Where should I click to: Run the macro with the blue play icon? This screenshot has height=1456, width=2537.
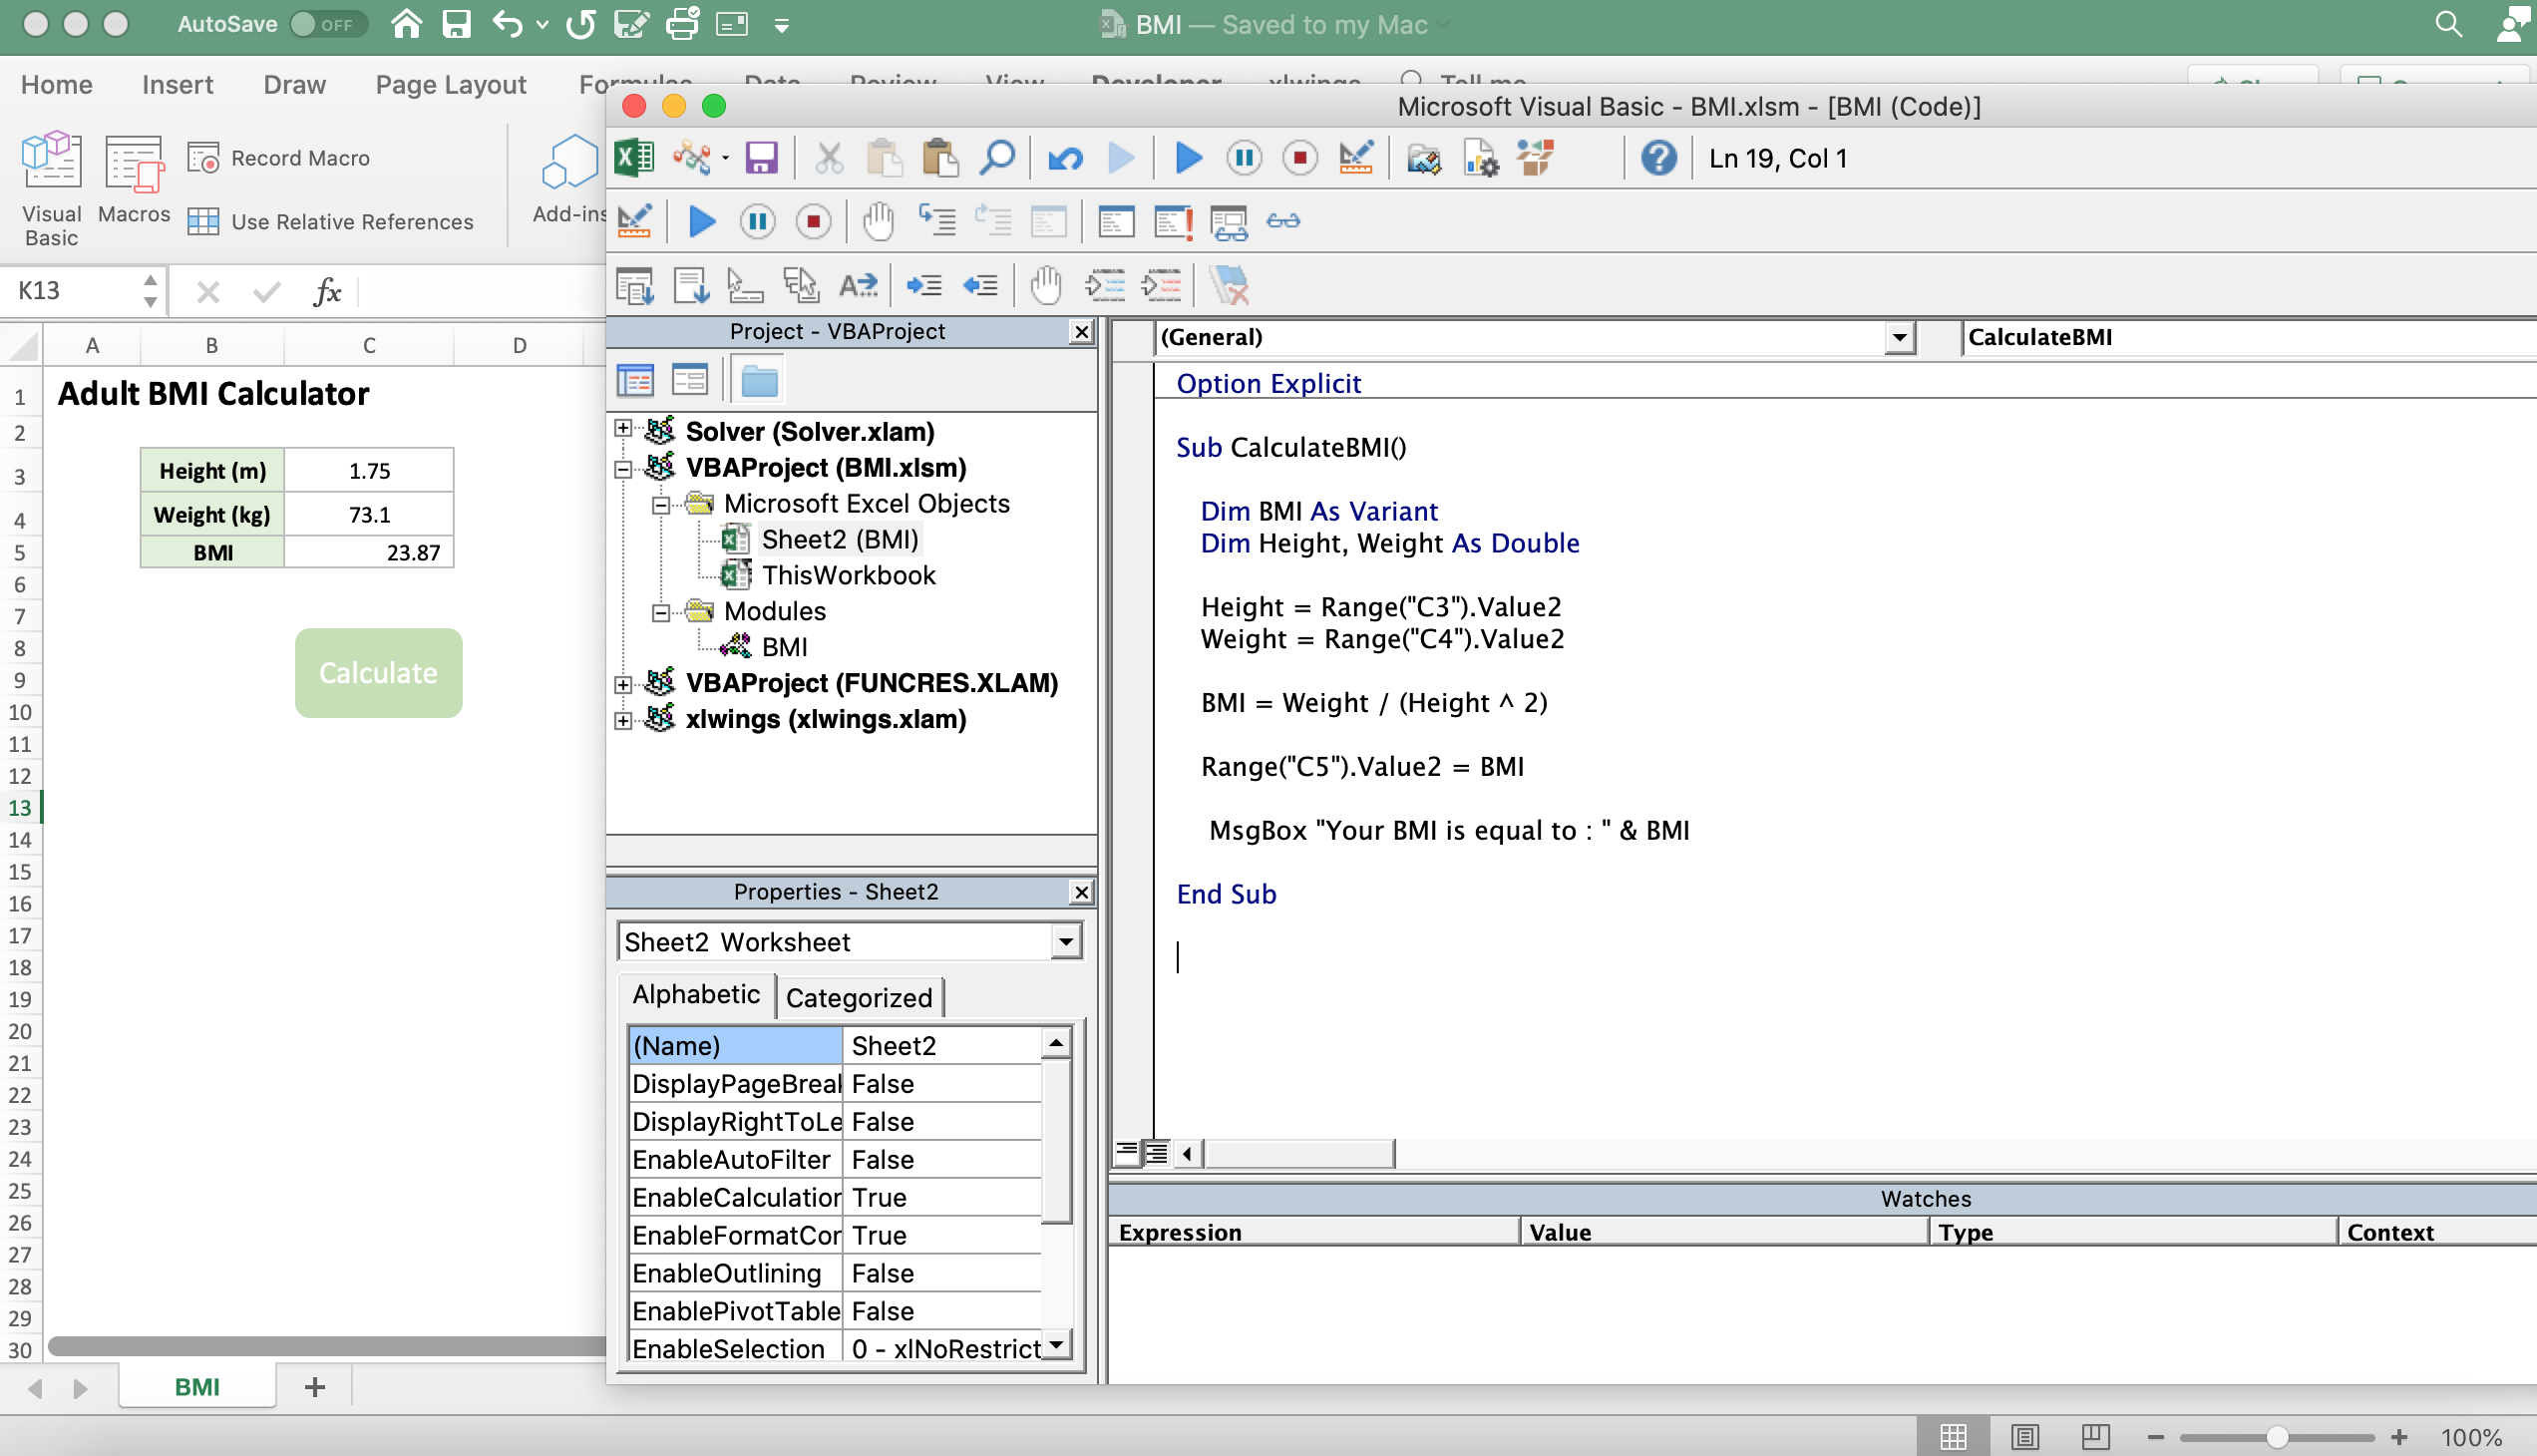tap(1187, 158)
